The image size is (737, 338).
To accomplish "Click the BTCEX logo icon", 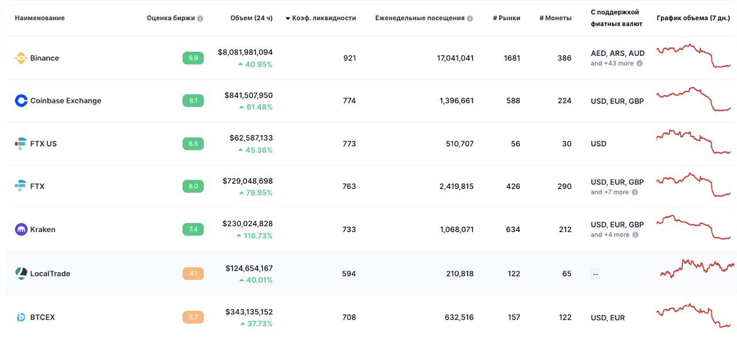I will [x=21, y=317].
